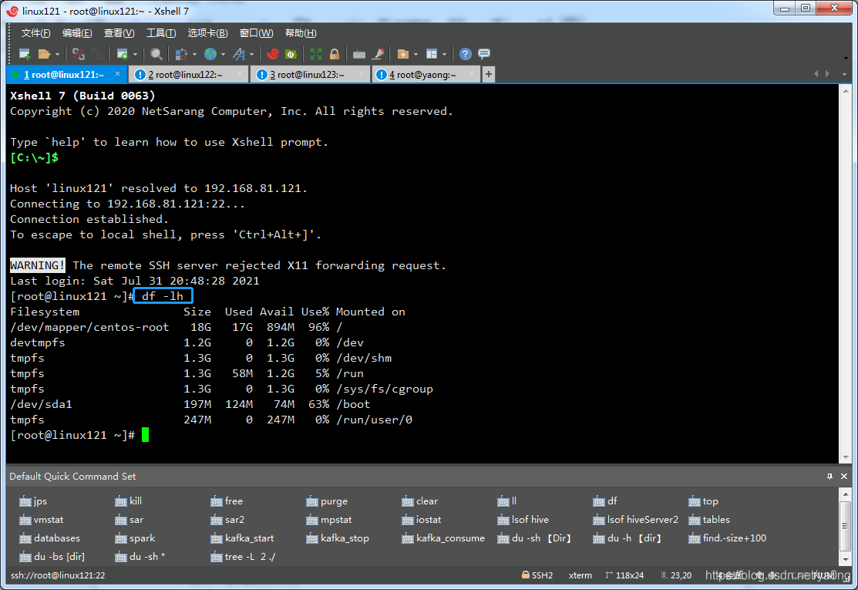Viewport: 858px width, 590px height.
Task: Click the Find magnifier icon
Action: tap(156, 54)
